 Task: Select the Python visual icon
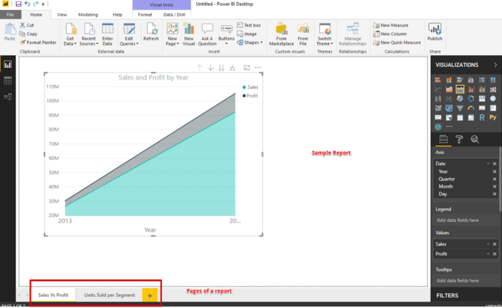click(x=493, y=117)
